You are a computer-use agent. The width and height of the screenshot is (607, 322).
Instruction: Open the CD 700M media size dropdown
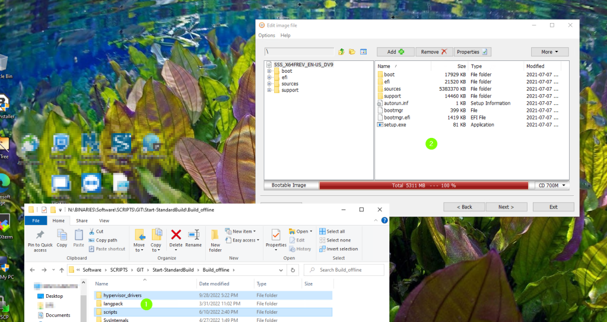coord(552,185)
